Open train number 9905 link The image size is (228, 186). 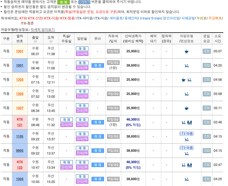pyautogui.click(x=20, y=151)
